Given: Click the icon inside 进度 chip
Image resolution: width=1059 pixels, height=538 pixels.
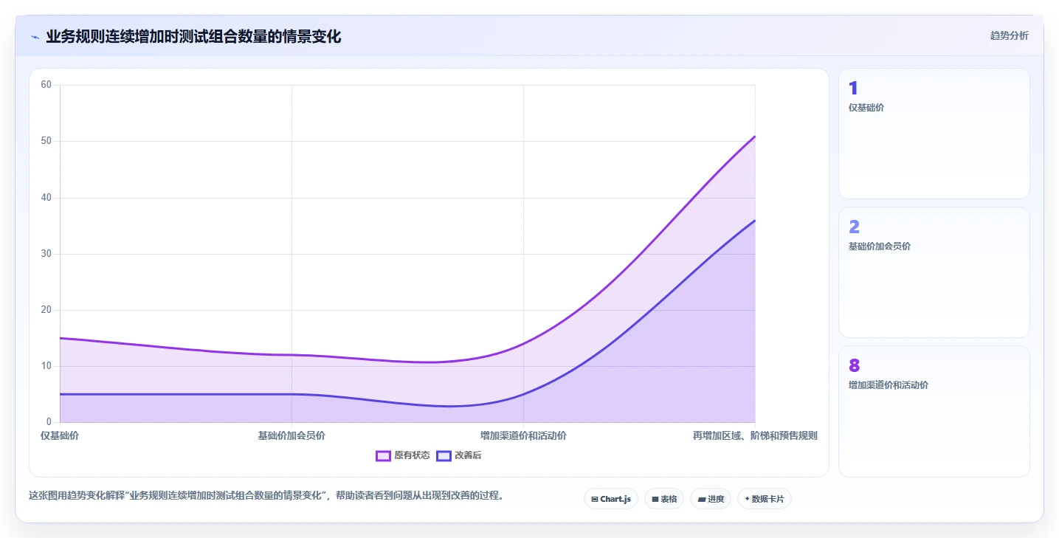Looking at the screenshot, I should coord(702,500).
